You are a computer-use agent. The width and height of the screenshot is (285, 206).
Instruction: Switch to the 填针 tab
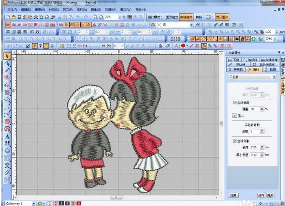254,70
